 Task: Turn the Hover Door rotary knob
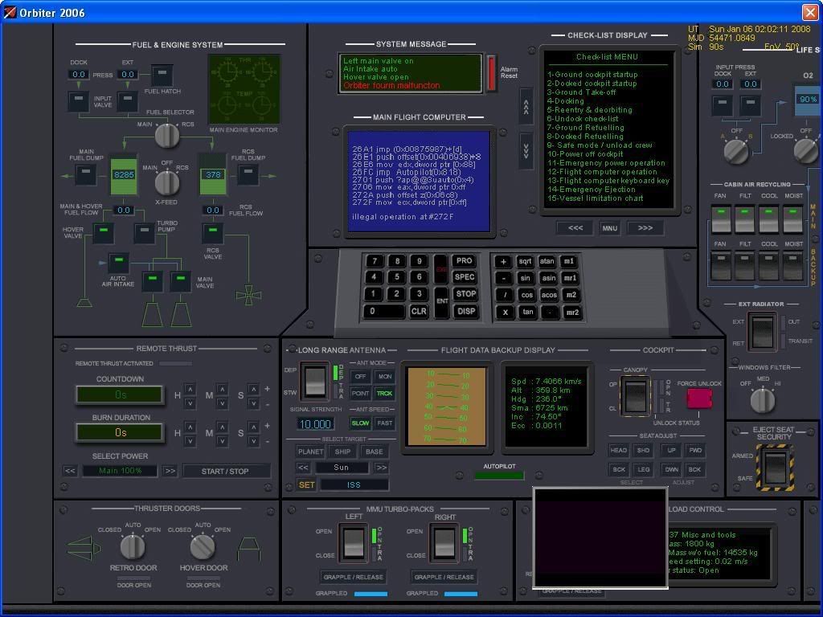click(203, 547)
